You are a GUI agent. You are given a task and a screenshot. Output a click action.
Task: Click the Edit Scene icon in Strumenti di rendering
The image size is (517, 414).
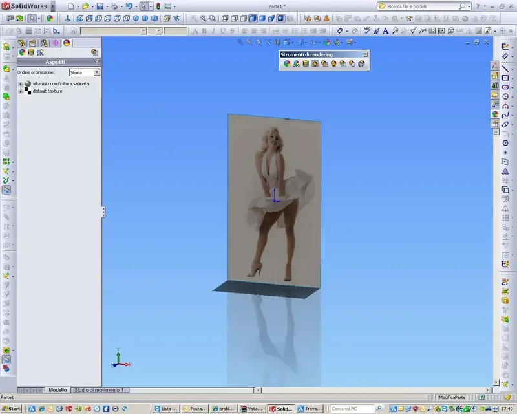pos(296,63)
